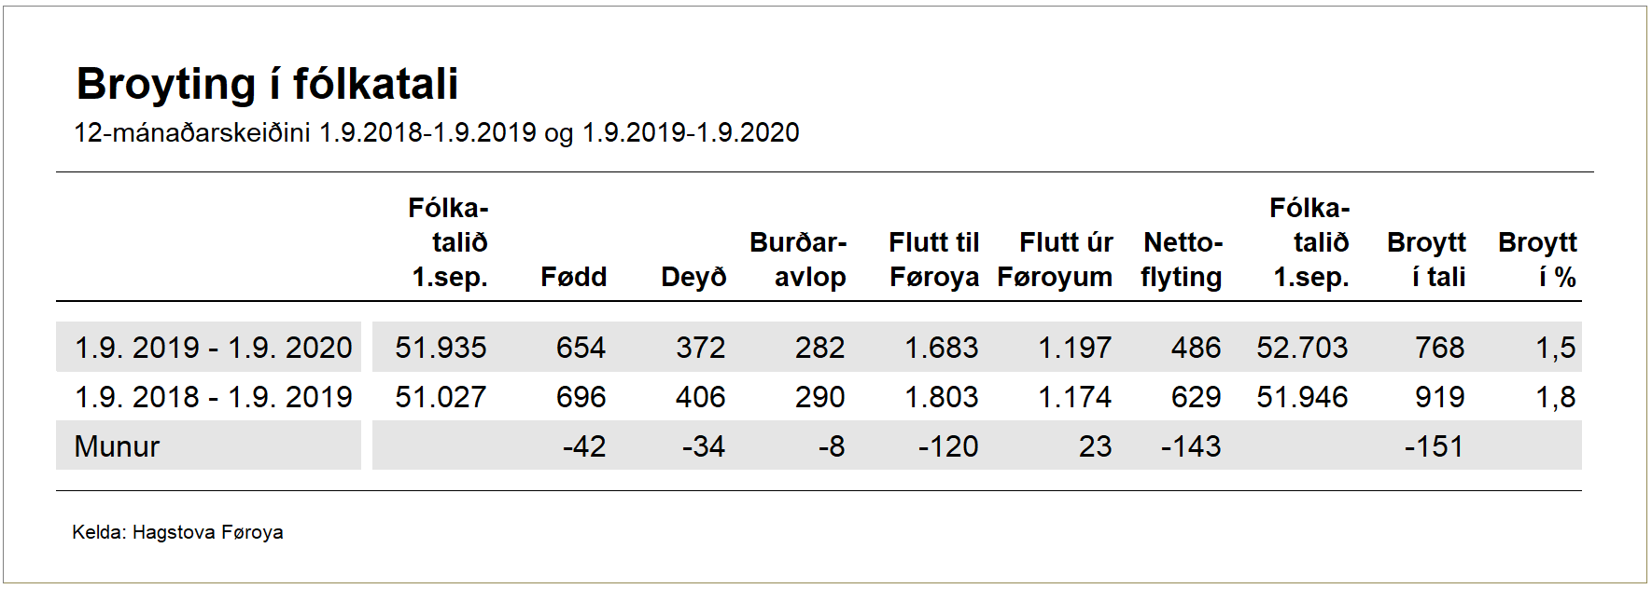Select the 'Fødd' column header

pyautogui.click(x=573, y=277)
